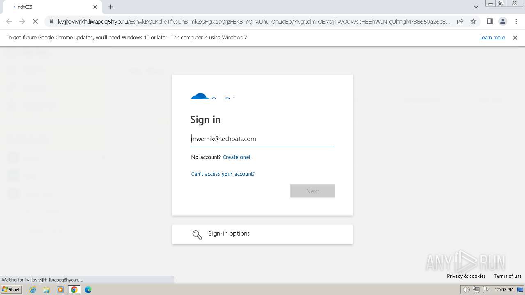The height and width of the screenshot is (295, 525).
Task: Share this page icon
Action: 460,21
